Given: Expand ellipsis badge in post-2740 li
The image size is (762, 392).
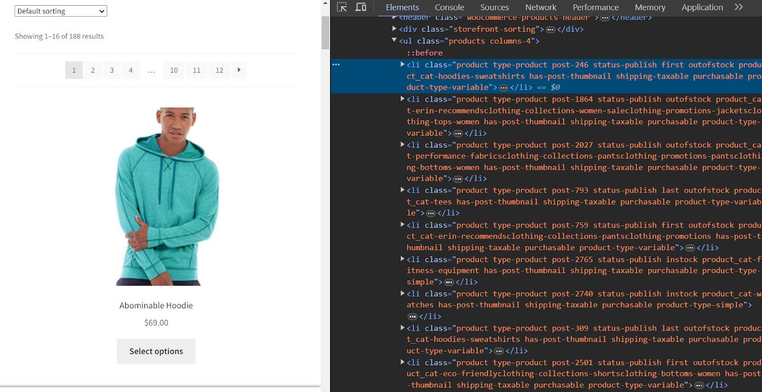Looking at the screenshot, I should coord(412,316).
